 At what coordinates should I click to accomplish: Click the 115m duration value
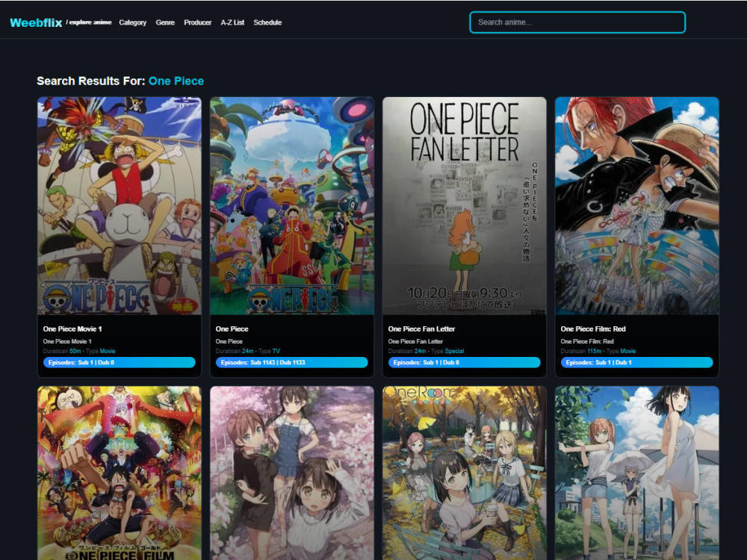pos(594,351)
